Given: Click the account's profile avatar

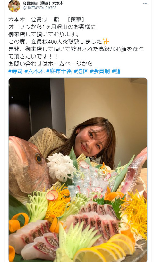Looking at the screenshot, I should click(x=14, y=6).
